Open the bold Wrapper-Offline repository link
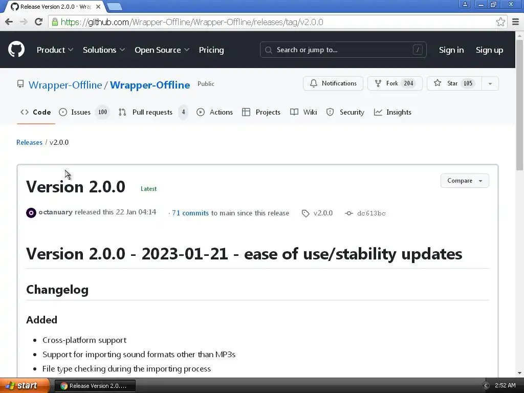524x393 pixels. [150, 85]
